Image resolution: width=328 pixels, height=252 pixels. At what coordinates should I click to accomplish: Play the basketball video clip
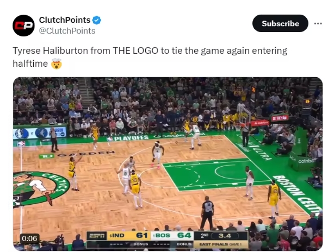click(x=168, y=164)
